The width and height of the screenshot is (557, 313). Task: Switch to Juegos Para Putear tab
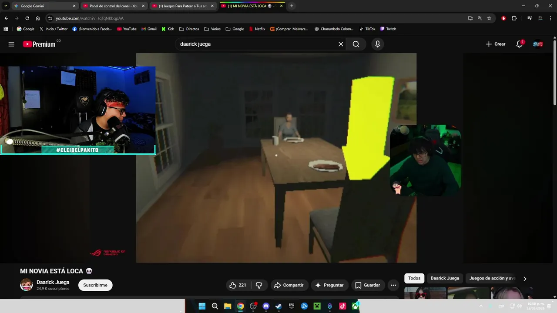183,6
